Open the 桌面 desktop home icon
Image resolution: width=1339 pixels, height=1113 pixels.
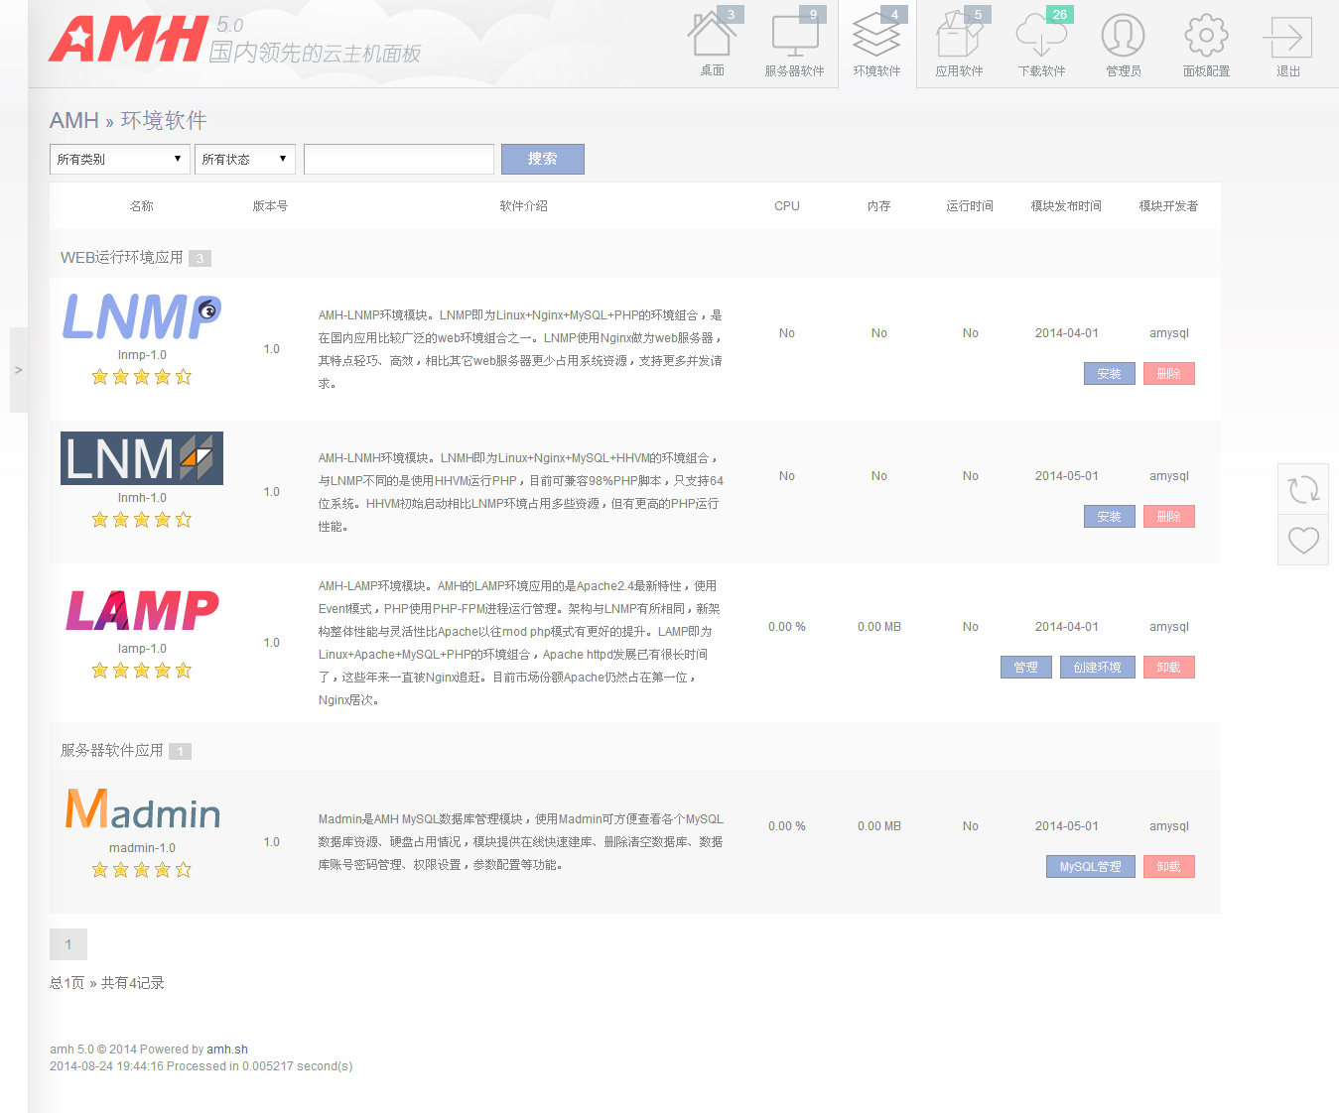click(712, 38)
